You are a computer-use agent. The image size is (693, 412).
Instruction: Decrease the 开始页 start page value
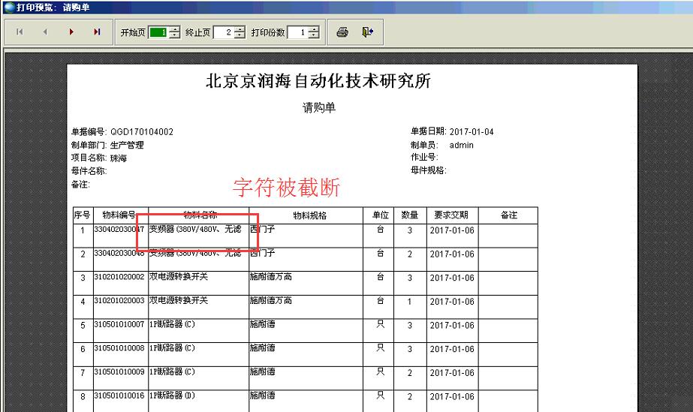175,36
